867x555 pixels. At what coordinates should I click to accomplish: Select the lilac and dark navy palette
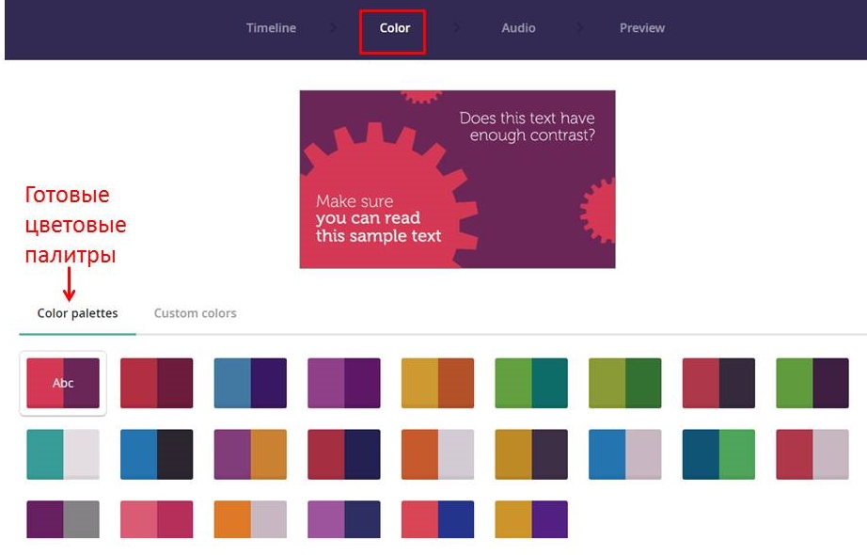point(344,519)
